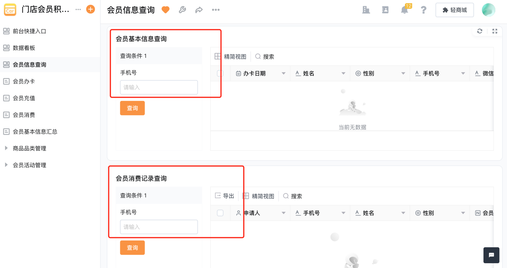Image resolution: width=507 pixels, height=268 pixels.
Task: Open the notification bell with 12 alerts
Action: pyautogui.click(x=404, y=10)
